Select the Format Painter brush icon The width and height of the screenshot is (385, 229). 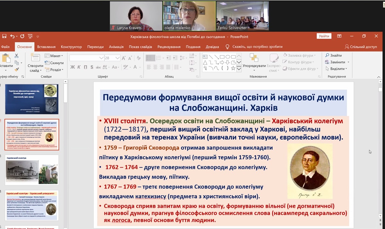pyautogui.click(x=17, y=69)
